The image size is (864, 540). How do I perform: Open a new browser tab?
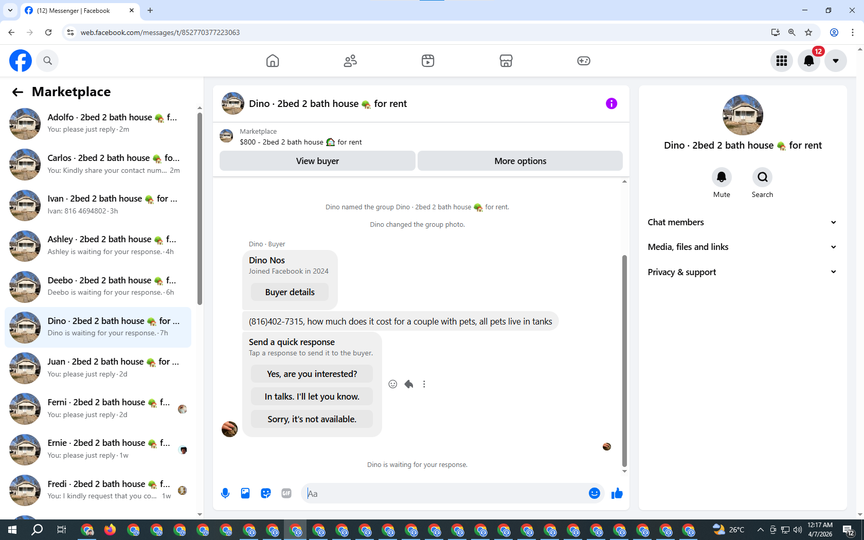tap(150, 10)
